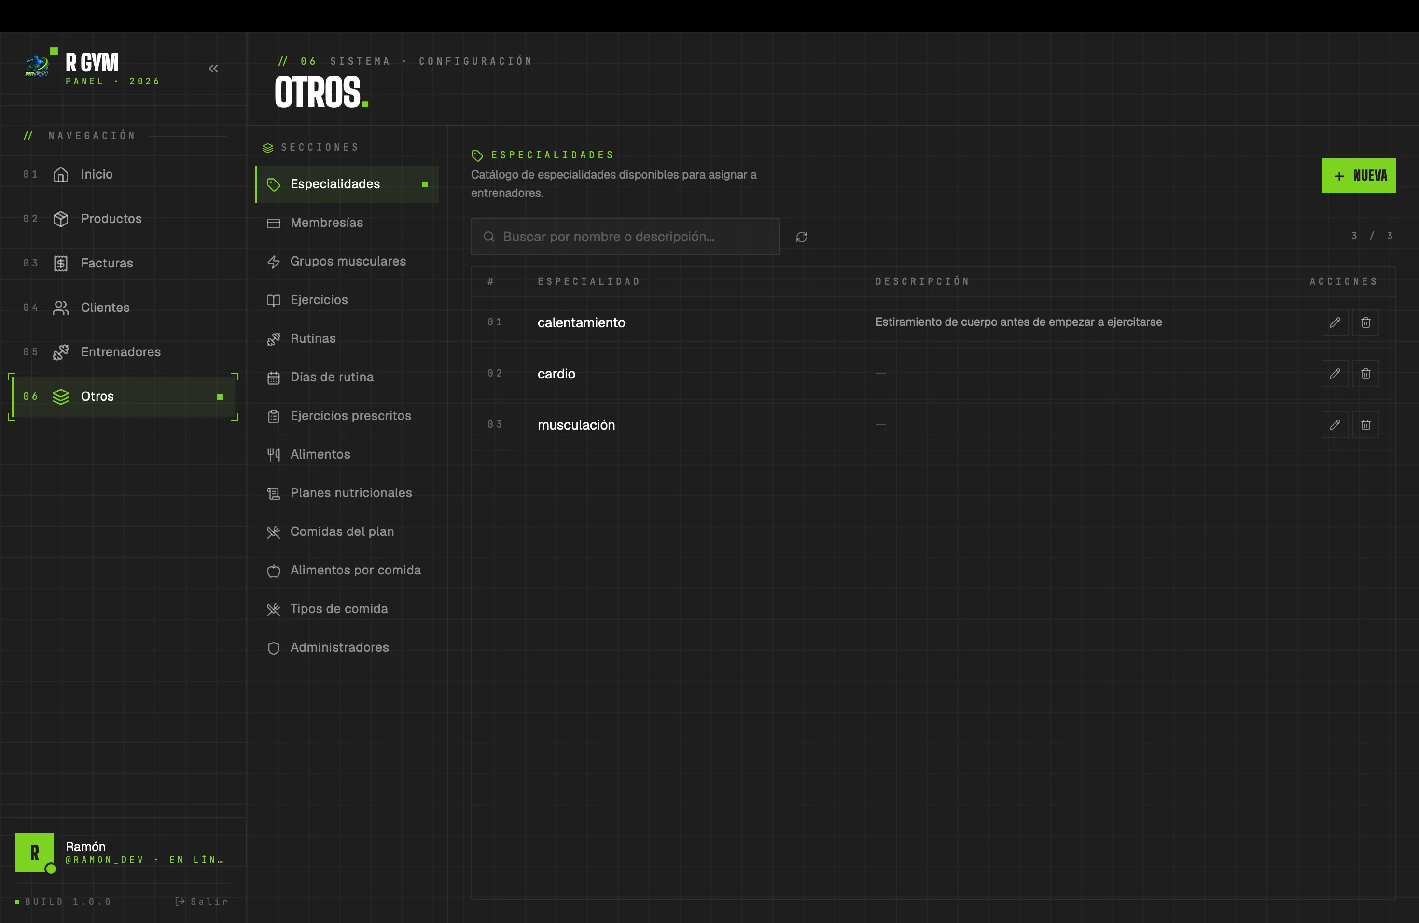Select Días de rutina section
The image size is (1419, 923).
coord(347,378)
